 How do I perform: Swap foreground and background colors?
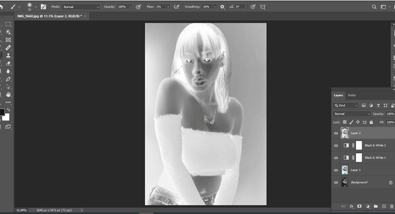click(8, 109)
